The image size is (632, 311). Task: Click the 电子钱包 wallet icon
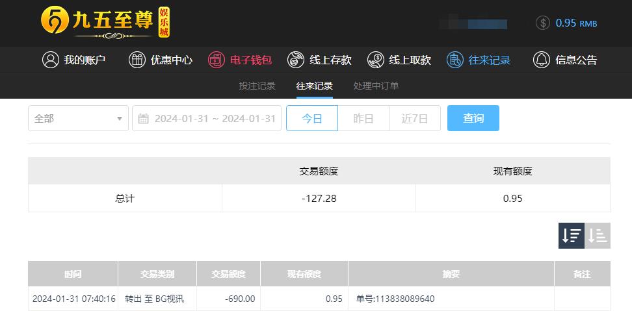(217, 60)
